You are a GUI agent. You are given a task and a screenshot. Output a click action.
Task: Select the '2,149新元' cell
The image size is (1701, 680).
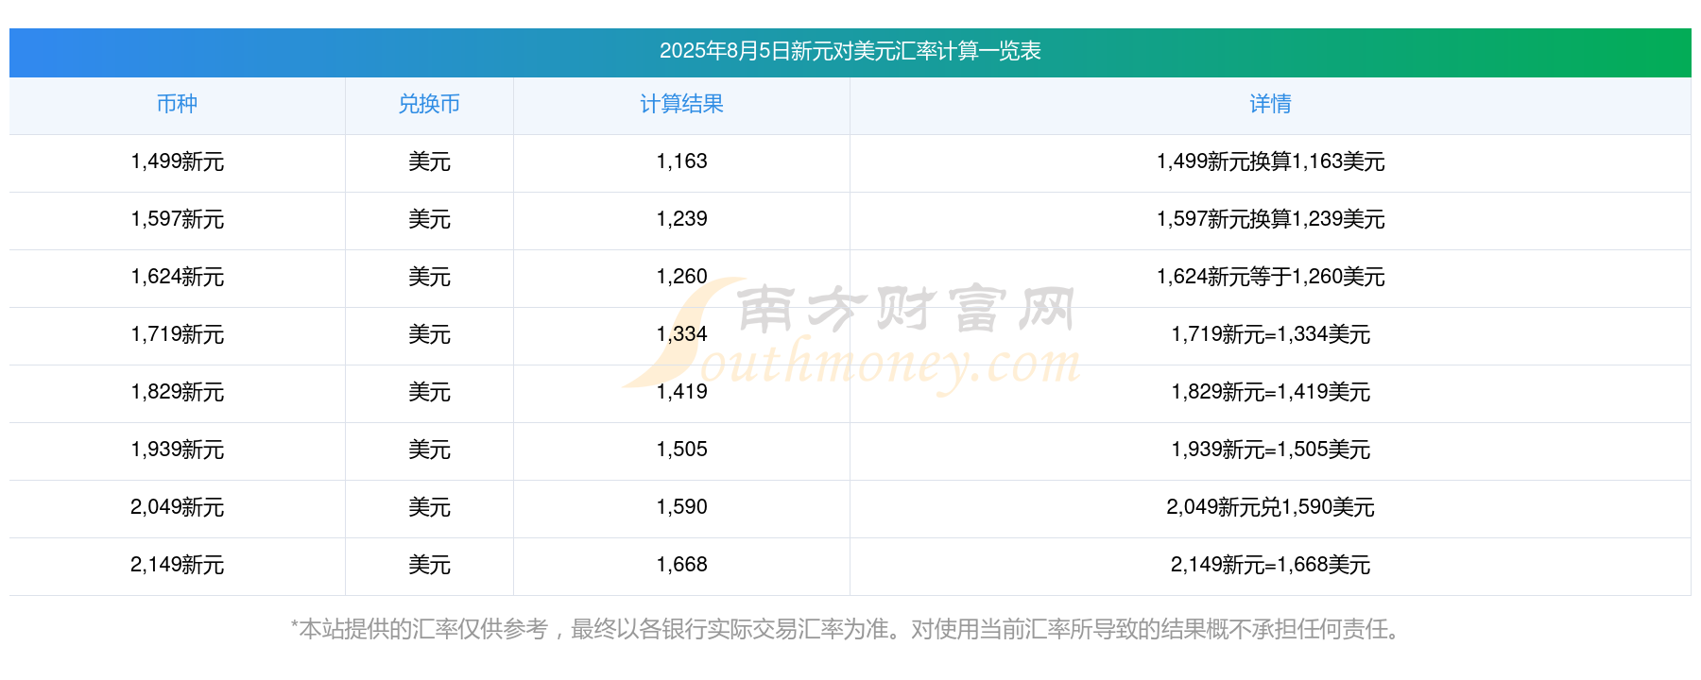tap(177, 566)
